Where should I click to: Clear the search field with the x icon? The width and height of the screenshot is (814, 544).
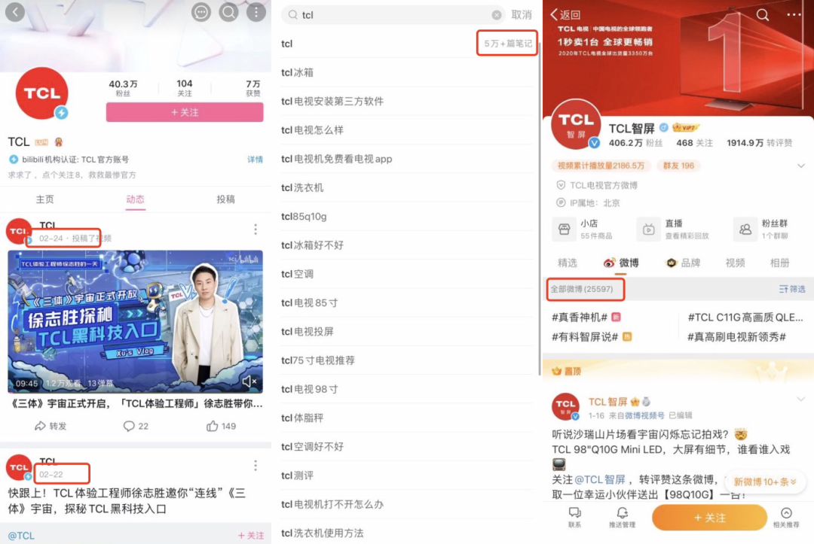tap(497, 15)
